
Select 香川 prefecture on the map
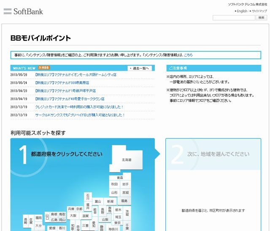click(62, 228)
